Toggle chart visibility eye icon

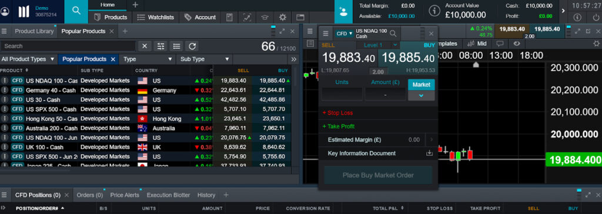516,44
